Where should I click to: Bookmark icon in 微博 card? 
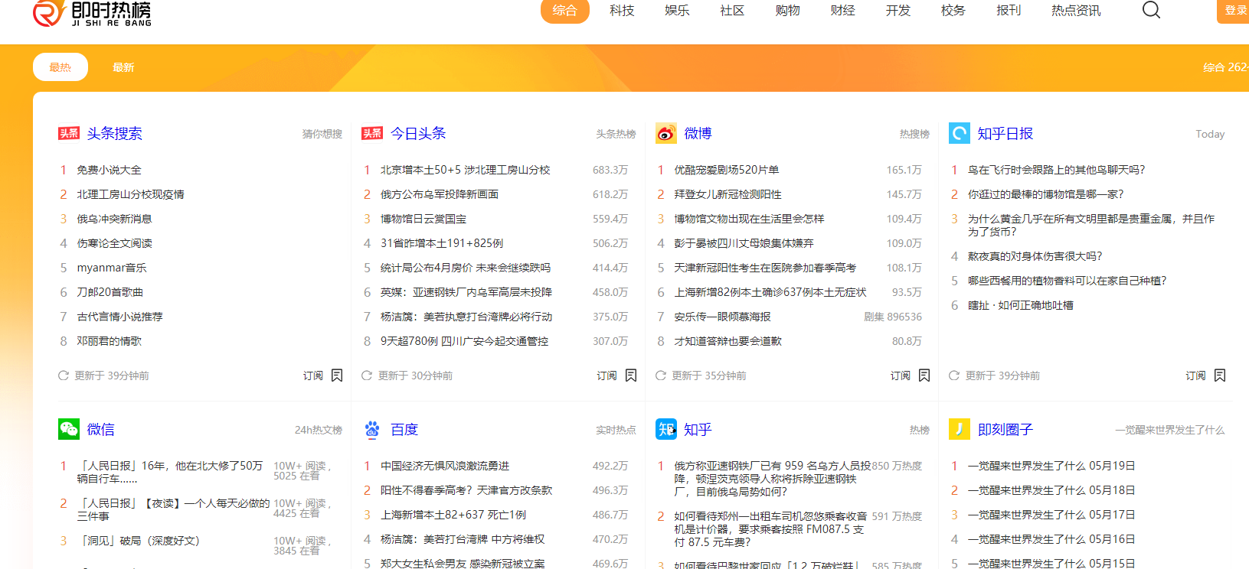click(x=924, y=376)
